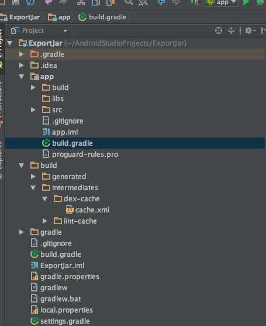Image resolution: width=266 pixels, height=326 pixels.
Task: Click the Collapse All panel icon
Action: 231,31
